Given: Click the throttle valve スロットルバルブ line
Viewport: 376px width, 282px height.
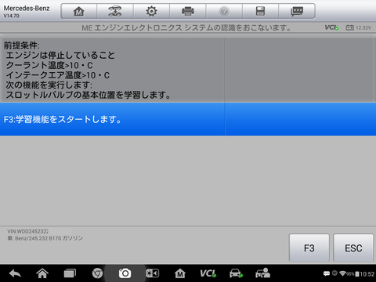Looking at the screenshot, I should (89, 95).
